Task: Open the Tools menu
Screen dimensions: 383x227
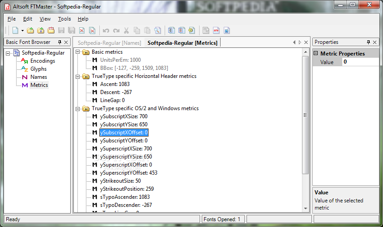Action: (64, 19)
